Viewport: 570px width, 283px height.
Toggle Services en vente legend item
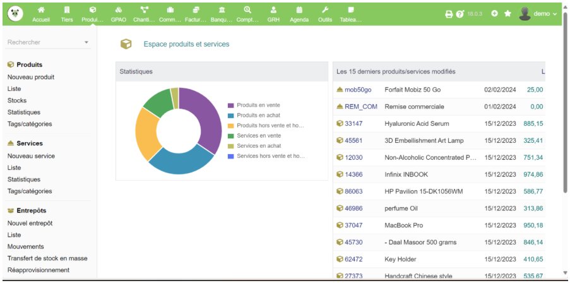click(x=259, y=136)
